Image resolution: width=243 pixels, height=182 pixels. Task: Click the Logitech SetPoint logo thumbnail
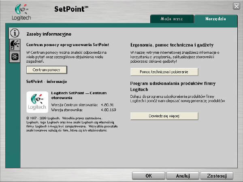pos(37,102)
